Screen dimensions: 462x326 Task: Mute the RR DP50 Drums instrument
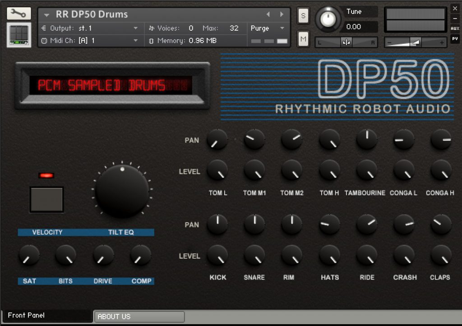pyautogui.click(x=302, y=37)
